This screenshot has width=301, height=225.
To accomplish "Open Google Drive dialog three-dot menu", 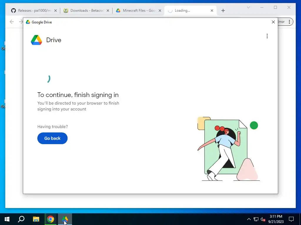I will point(267,36).
